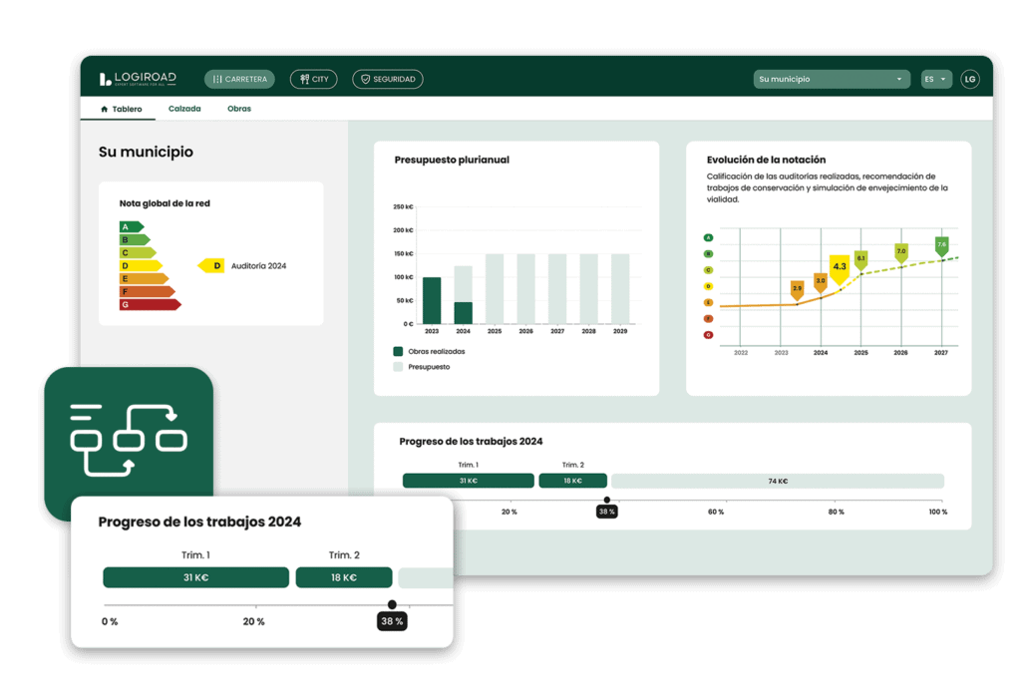
Task: Select the 4.3 milestone on the notación chart
Action: point(840,267)
